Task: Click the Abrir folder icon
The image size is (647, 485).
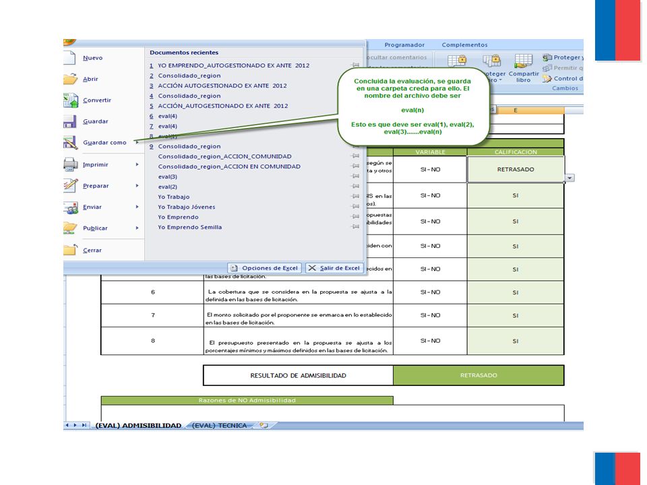Action: (70, 79)
